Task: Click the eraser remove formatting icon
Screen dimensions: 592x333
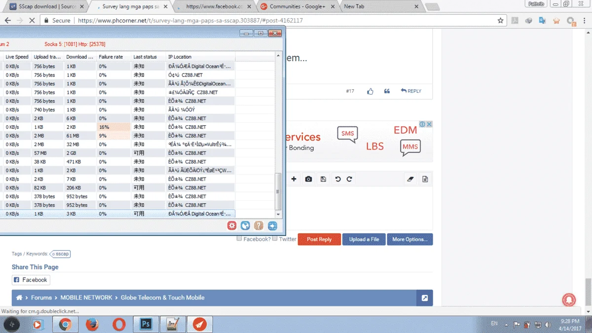Action: 410,179
